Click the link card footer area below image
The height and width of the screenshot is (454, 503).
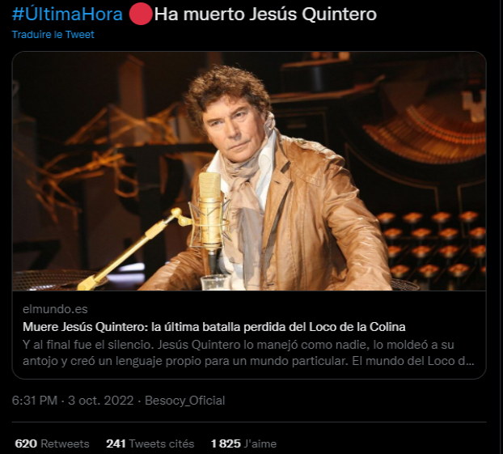click(x=249, y=334)
